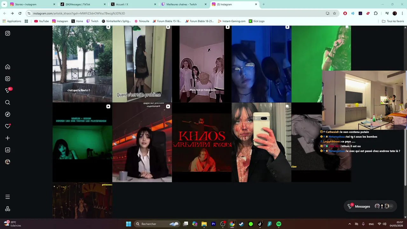
Task: Open the "dispo sur youtube maintenant" reel
Action: pyautogui.click(x=142, y=142)
